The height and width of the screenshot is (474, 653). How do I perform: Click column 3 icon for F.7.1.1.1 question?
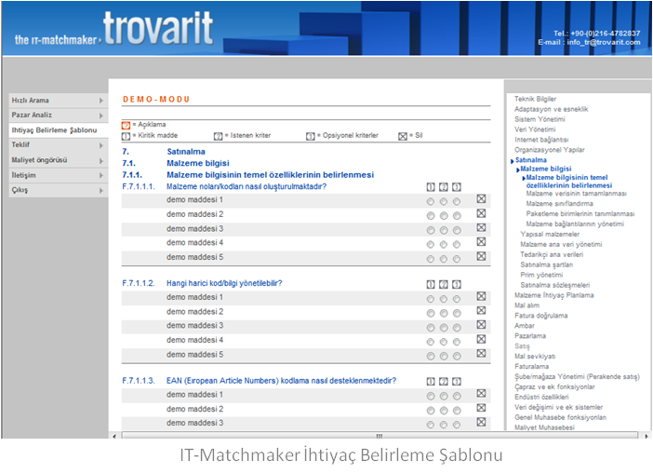point(457,187)
